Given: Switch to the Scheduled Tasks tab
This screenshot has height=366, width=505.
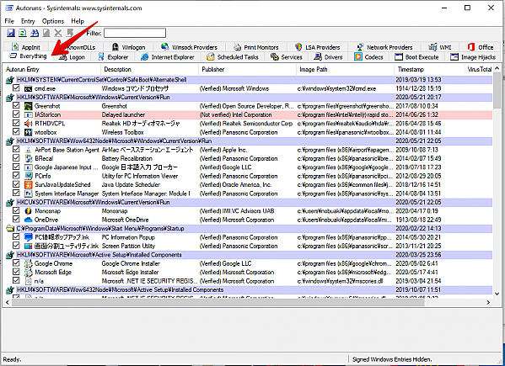Looking at the screenshot, I should (234, 57).
